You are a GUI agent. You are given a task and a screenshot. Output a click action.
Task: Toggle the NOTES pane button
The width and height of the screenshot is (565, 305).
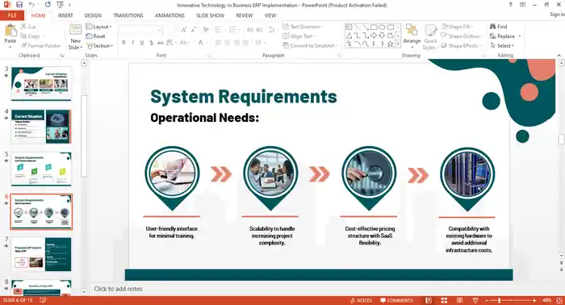pos(361,300)
